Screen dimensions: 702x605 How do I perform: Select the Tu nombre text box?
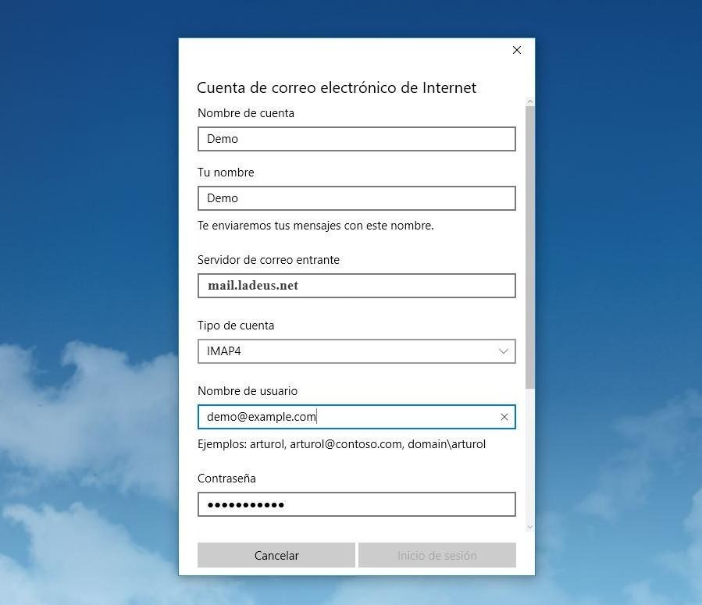[x=356, y=198]
